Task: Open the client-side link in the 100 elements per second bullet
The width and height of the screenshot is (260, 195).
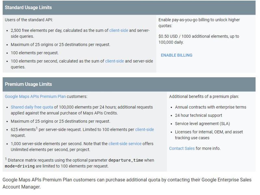Action: click(x=114, y=61)
